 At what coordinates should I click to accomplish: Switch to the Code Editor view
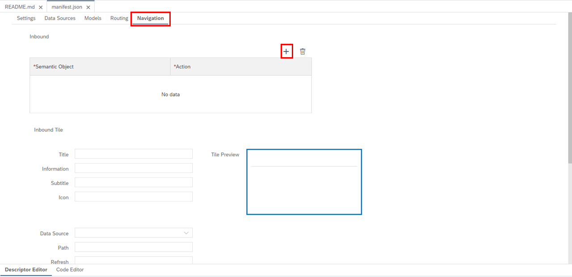(x=70, y=270)
